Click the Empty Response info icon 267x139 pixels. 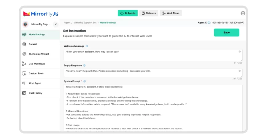84,66
